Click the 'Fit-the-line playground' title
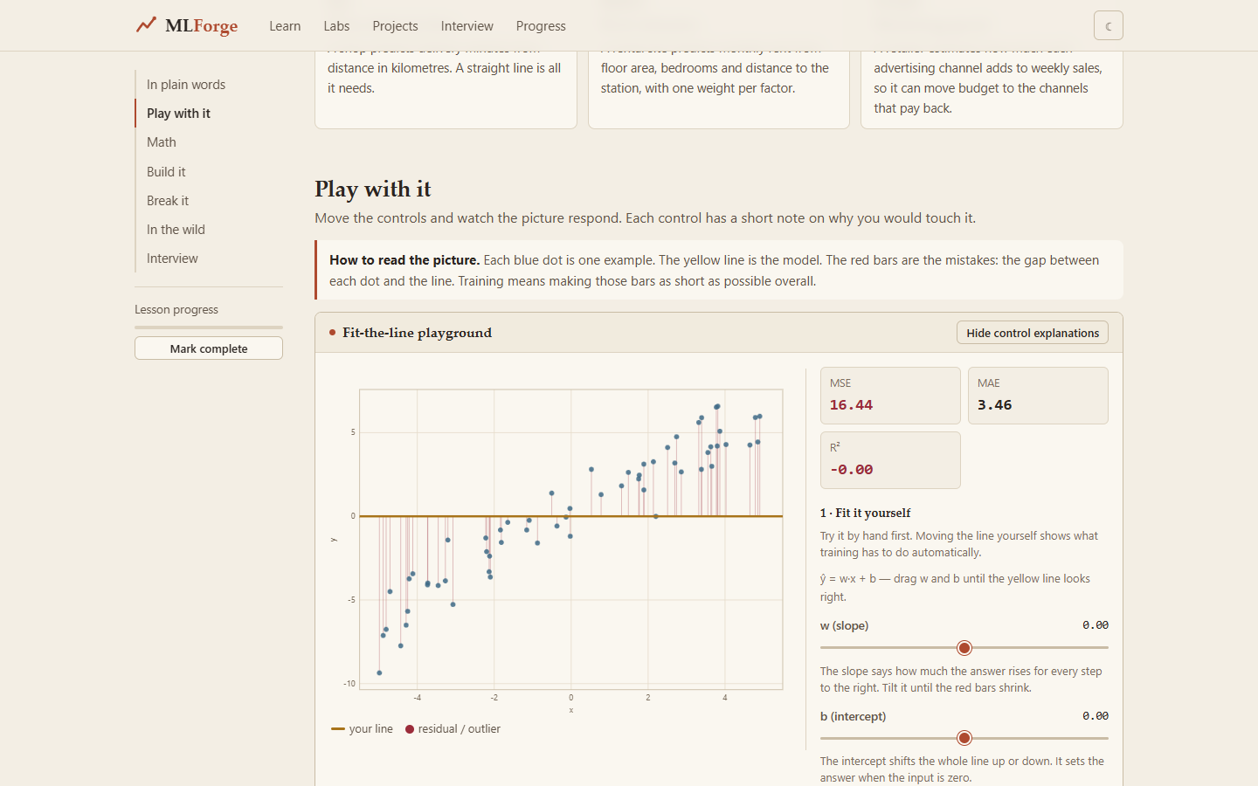 417,333
